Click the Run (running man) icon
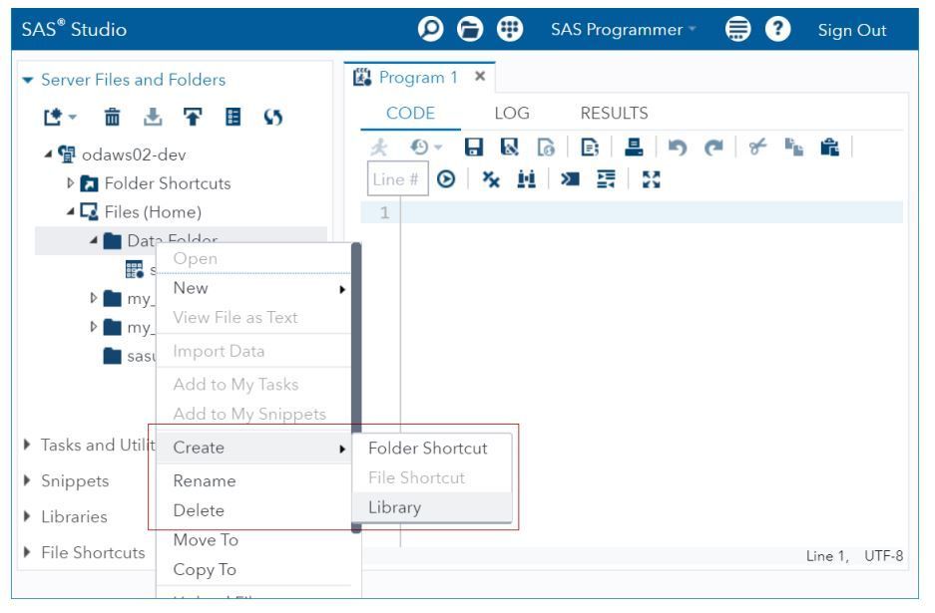The width and height of the screenshot is (935, 613). pos(379,147)
